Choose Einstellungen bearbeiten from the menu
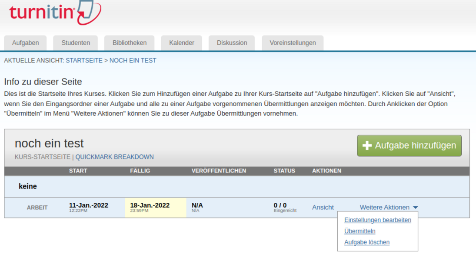476x260 pixels. click(377, 220)
